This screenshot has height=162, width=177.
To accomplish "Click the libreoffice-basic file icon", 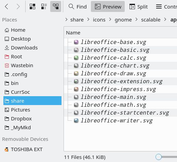I will (76, 50).
